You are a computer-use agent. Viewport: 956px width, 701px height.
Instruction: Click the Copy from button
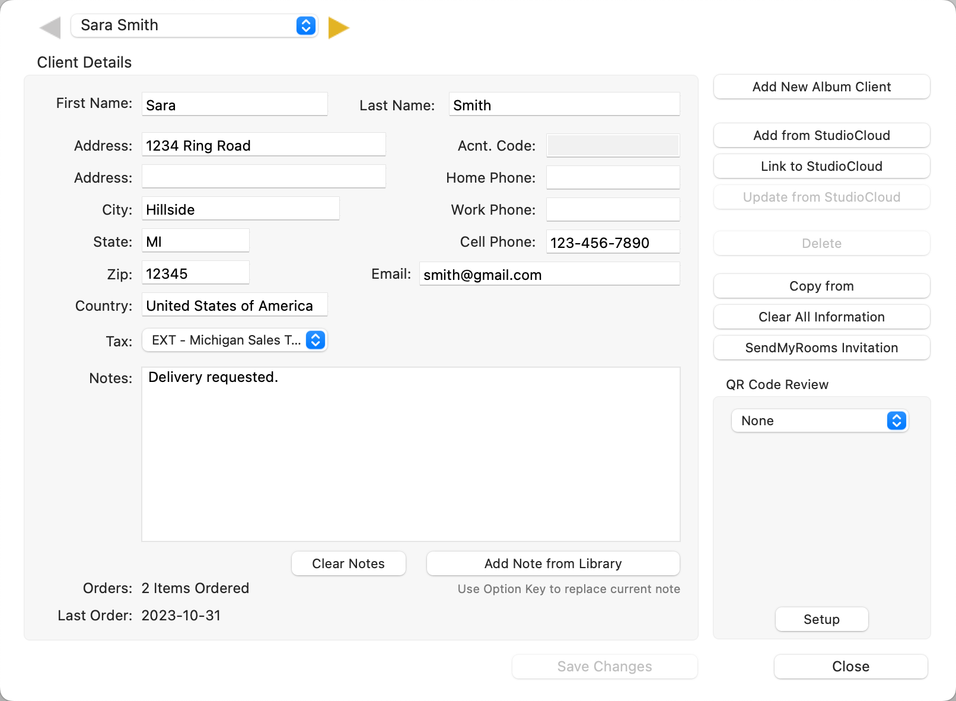[821, 286]
